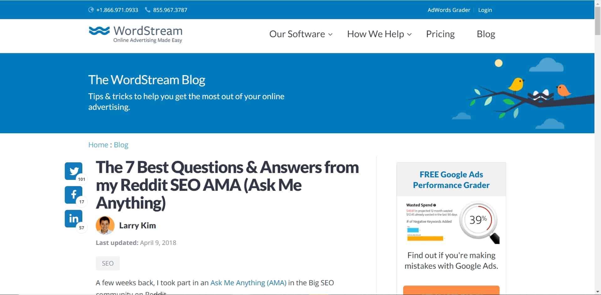Share the article via Facebook icon
601x295 pixels.
point(74,195)
